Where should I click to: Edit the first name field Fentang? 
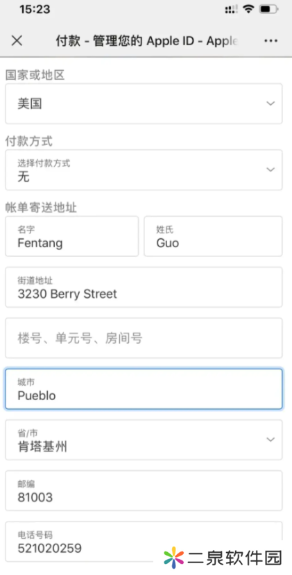point(72,236)
